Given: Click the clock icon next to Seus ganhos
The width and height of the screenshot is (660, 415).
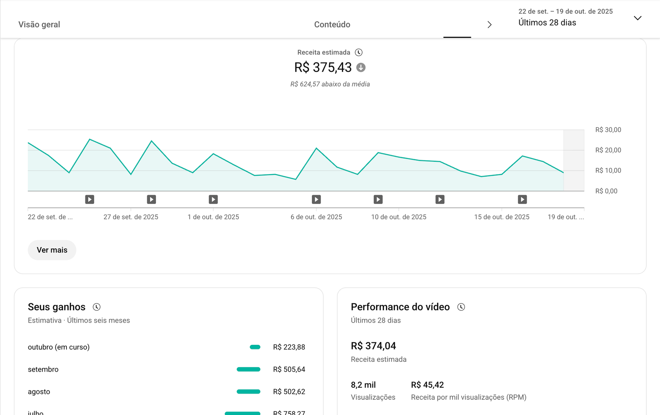Looking at the screenshot, I should pyautogui.click(x=97, y=307).
